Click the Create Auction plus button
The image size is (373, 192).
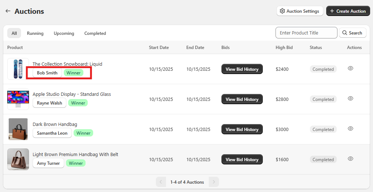pyautogui.click(x=348, y=11)
